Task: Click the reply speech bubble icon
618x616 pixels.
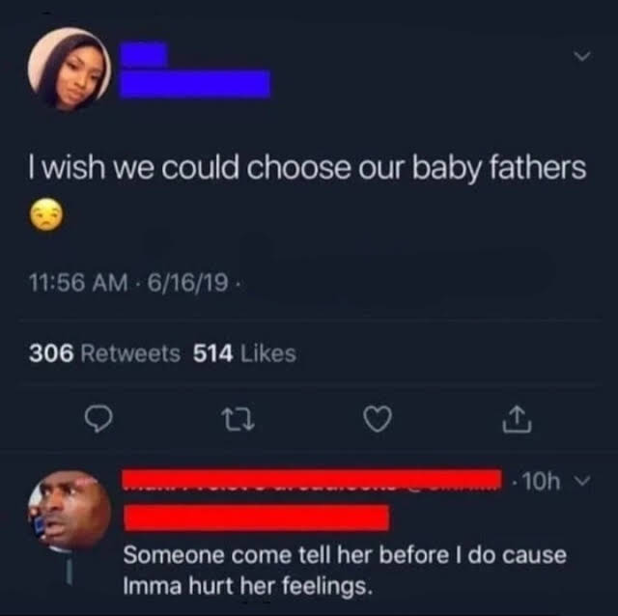Action: [x=99, y=419]
